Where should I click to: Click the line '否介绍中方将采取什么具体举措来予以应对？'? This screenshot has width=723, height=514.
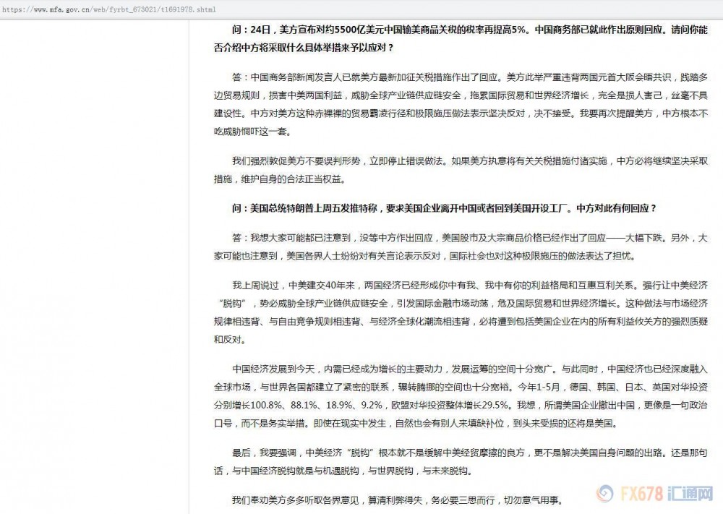click(304, 48)
